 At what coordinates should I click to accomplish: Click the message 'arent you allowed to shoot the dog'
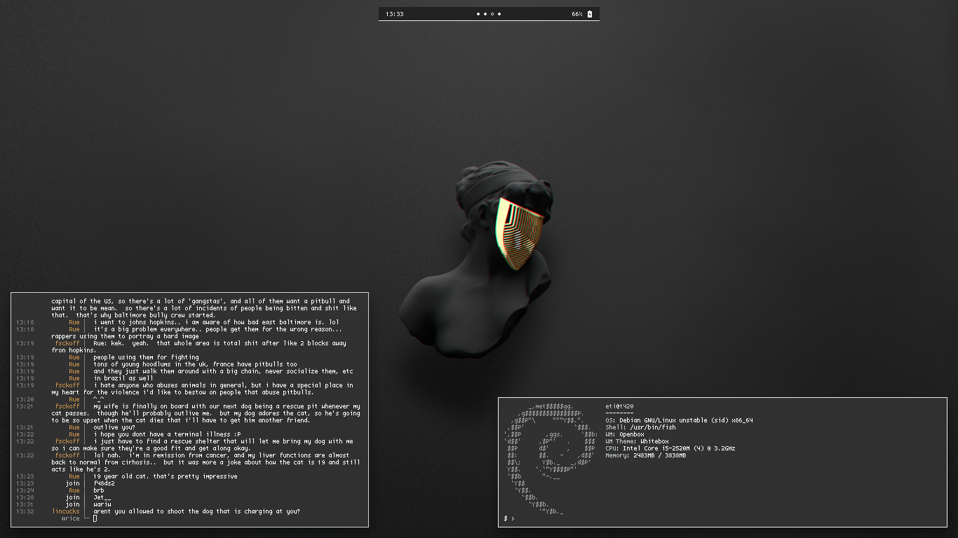click(196, 511)
